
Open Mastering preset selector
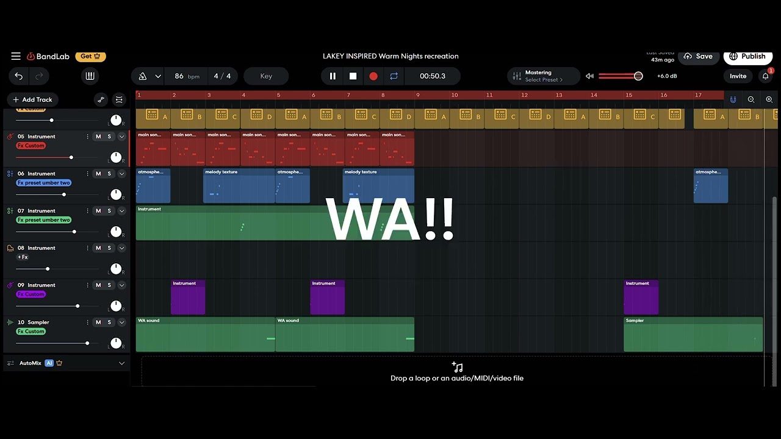click(543, 76)
